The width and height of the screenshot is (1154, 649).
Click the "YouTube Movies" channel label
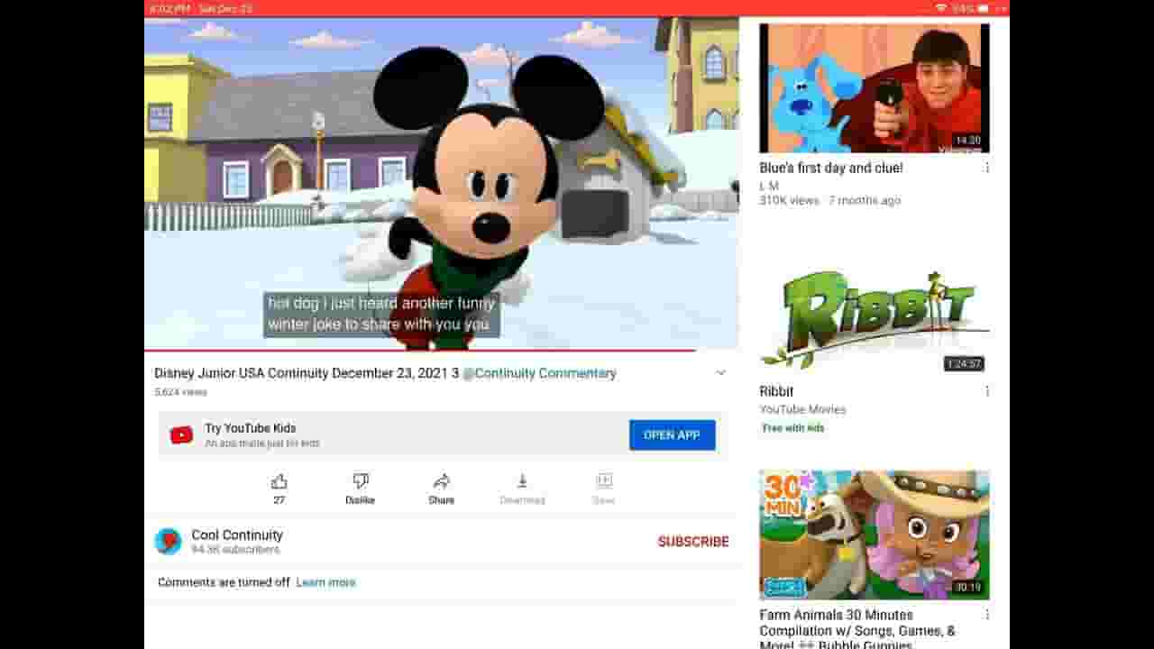pyautogui.click(x=802, y=409)
